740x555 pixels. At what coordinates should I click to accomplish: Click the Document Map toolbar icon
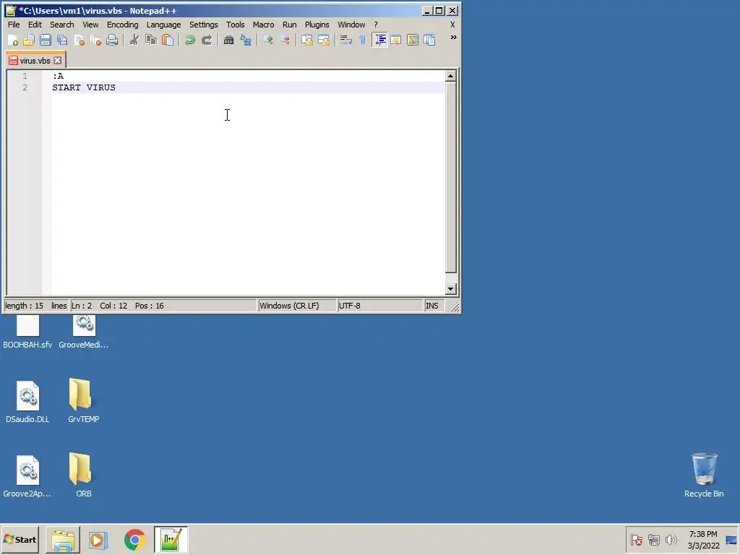click(x=413, y=40)
